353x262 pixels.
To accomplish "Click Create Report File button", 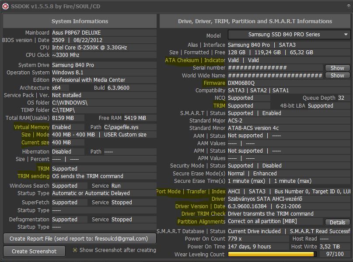I will pos(80,239).
